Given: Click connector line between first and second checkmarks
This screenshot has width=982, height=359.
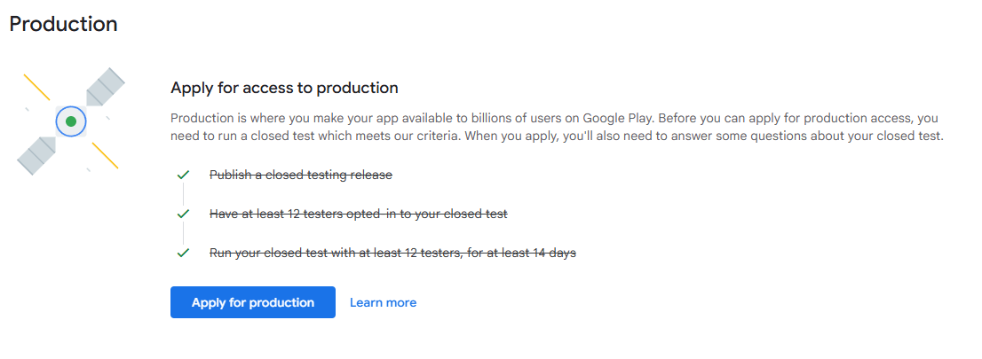Looking at the screenshot, I should pos(184,194).
